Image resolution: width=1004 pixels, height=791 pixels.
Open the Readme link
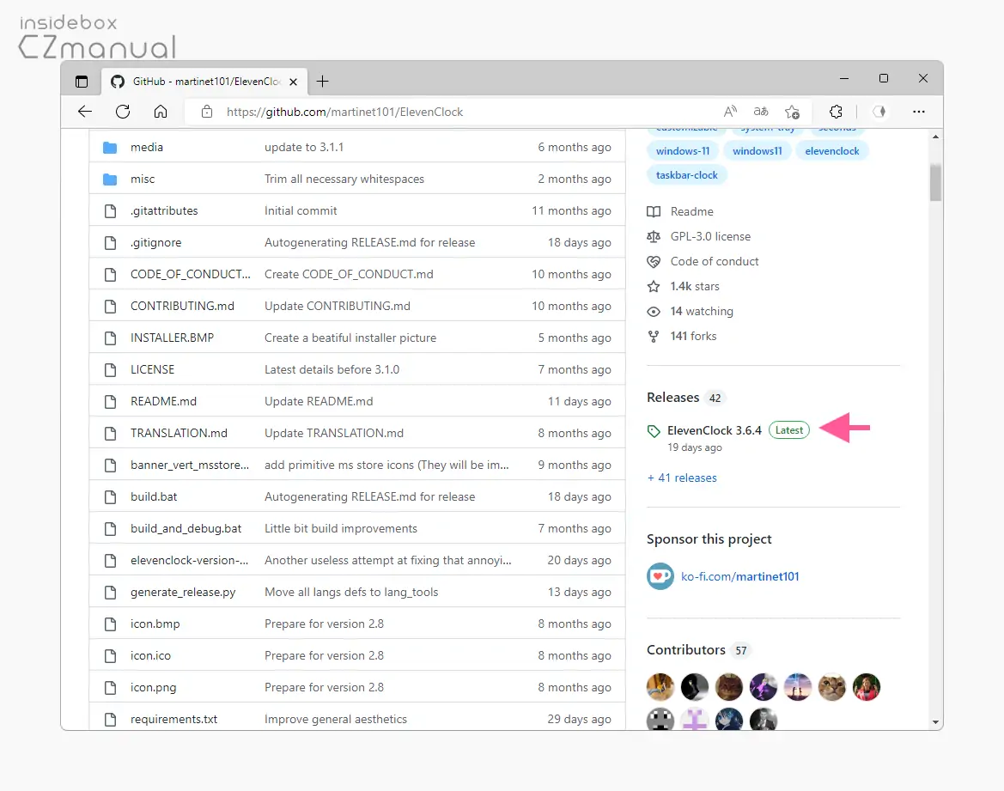[691, 211]
